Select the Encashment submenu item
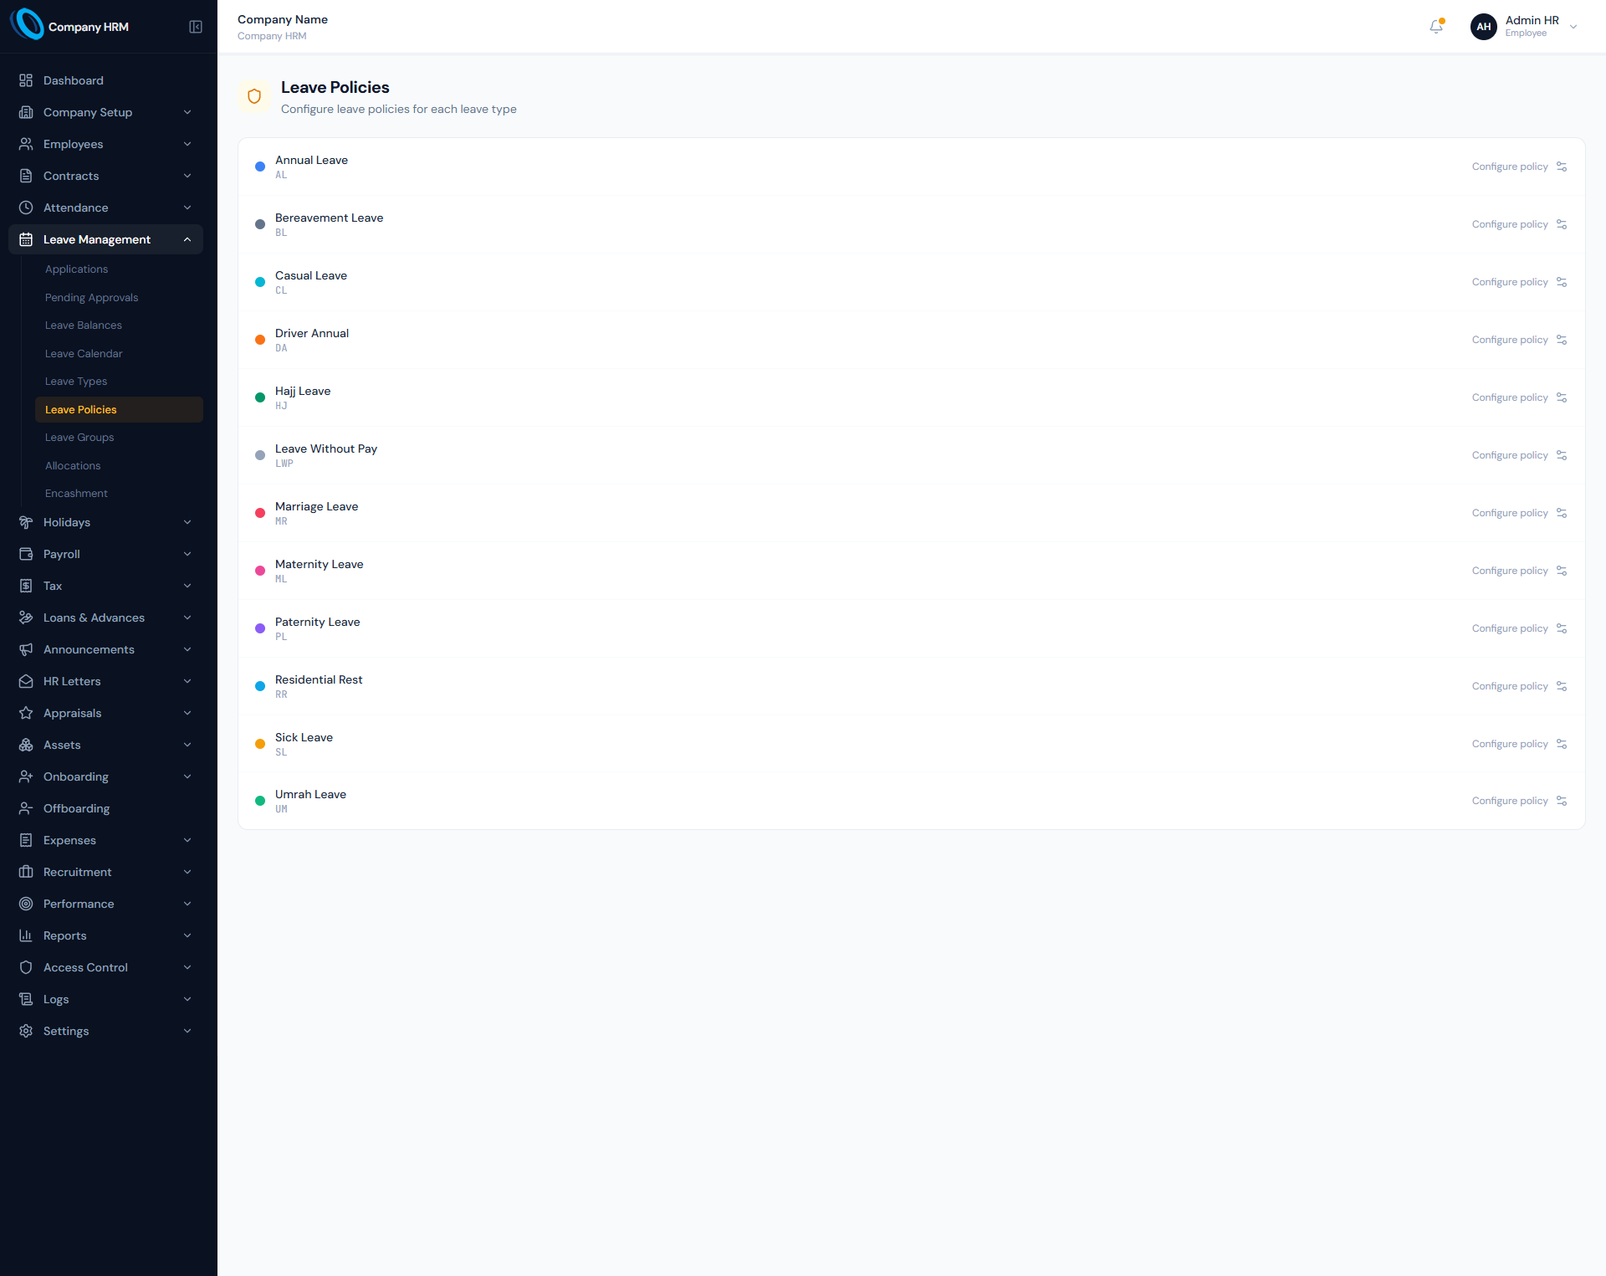The width and height of the screenshot is (1606, 1276). click(x=76, y=494)
